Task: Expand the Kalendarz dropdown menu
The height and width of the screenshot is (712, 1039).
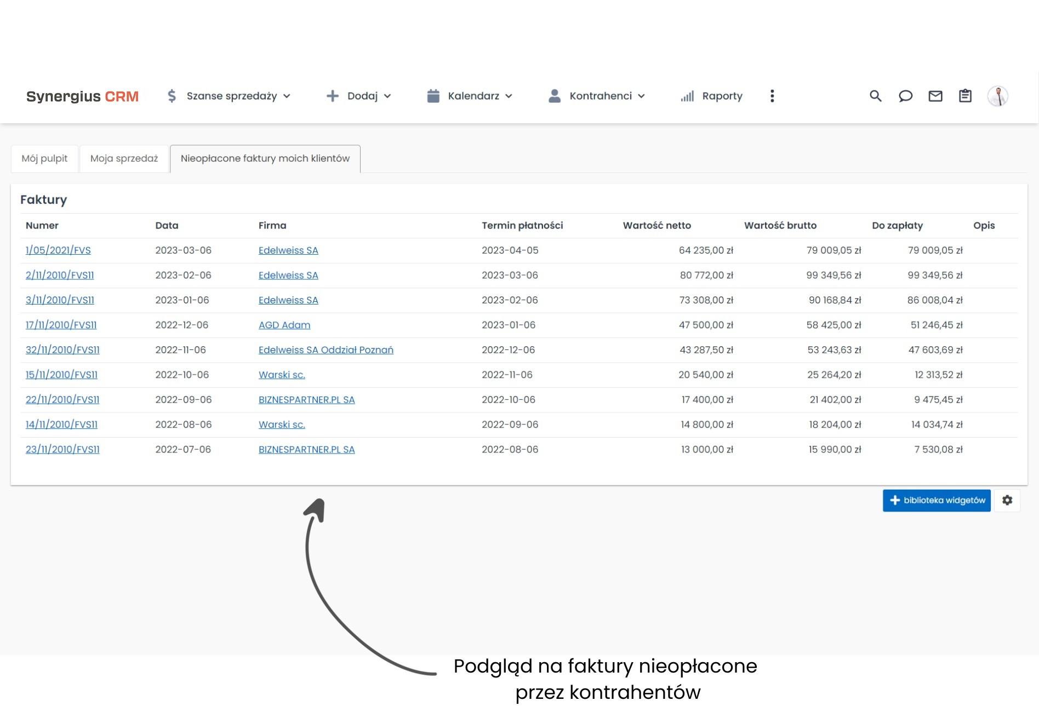Action: coord(470,96)
